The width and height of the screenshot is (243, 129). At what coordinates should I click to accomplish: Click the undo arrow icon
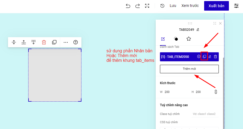128,6
